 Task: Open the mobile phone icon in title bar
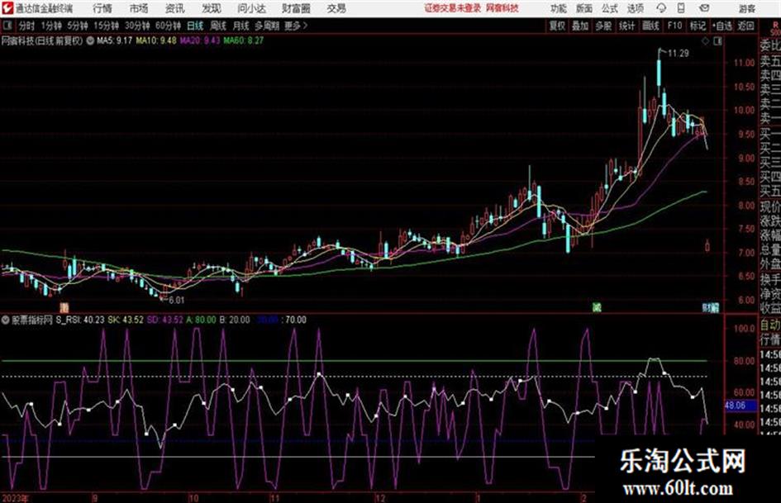click(x=681, y=8)
